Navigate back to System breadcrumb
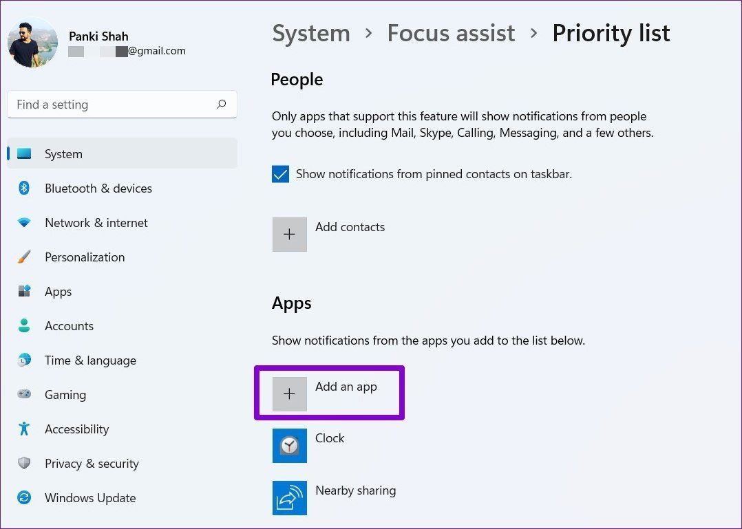This screenshot has width=742, height=529. (311, 33)
